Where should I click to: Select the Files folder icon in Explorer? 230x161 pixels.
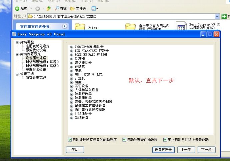click(80, 27)
